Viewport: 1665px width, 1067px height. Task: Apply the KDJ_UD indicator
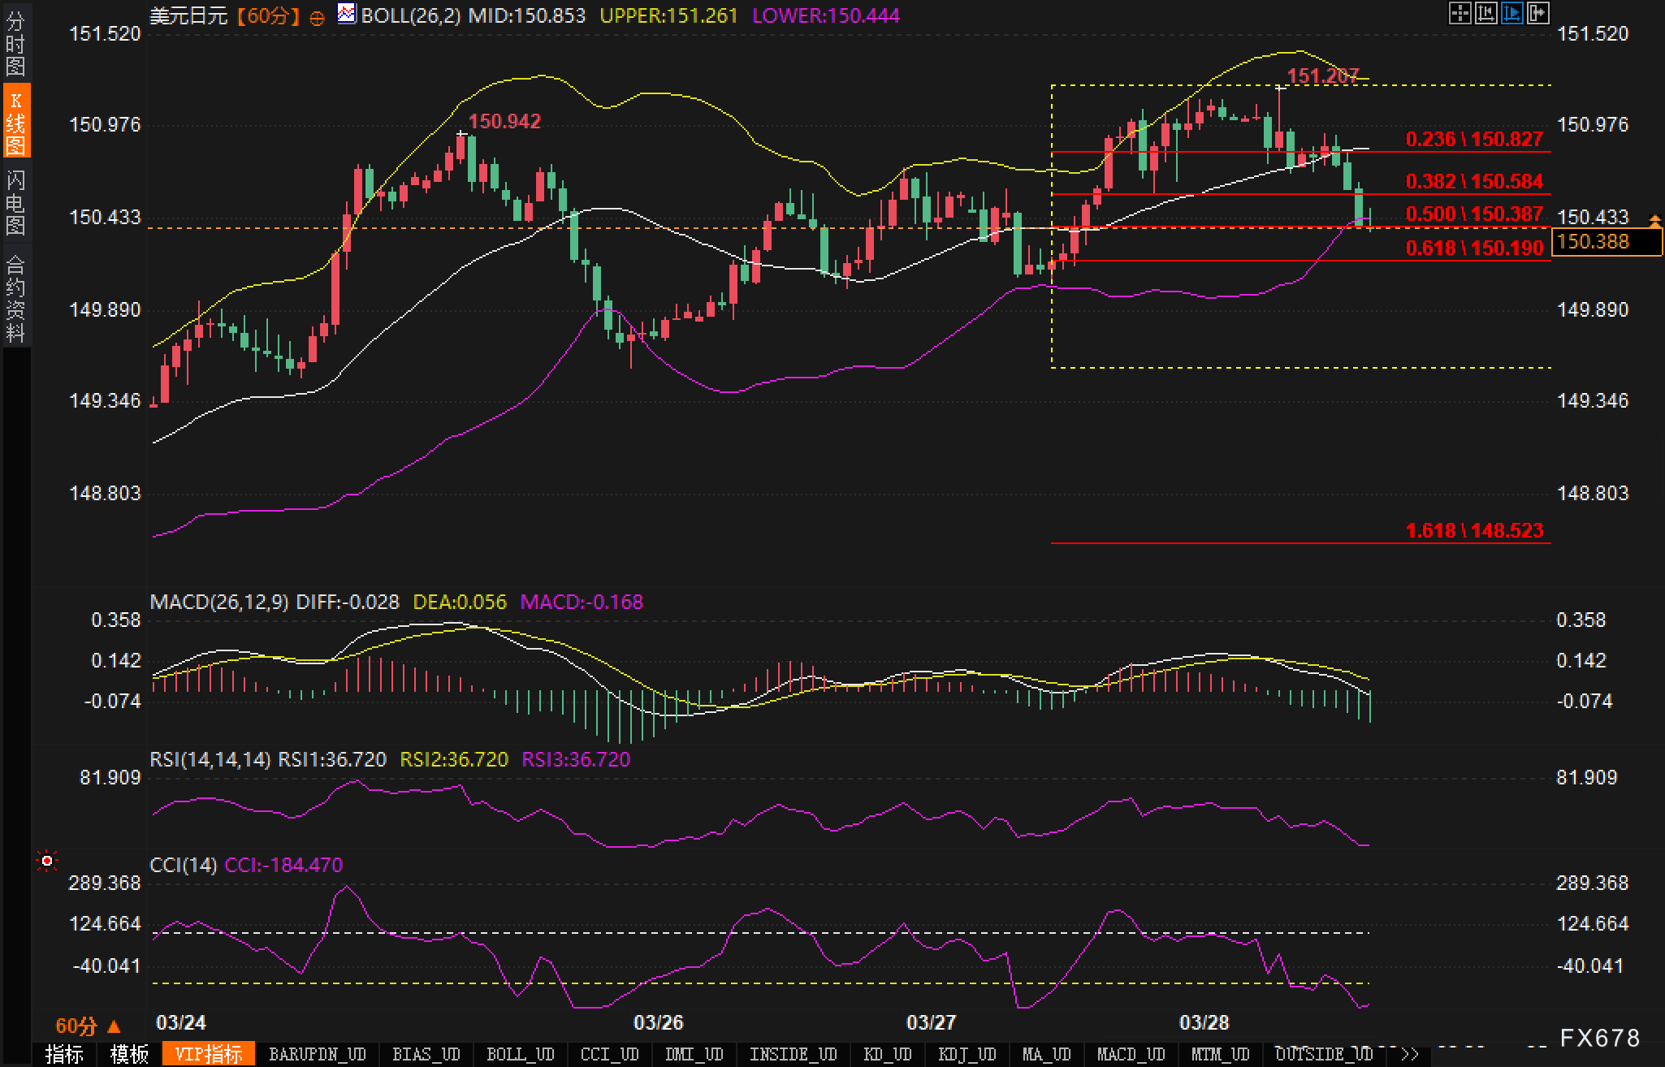coord(967,1054)
